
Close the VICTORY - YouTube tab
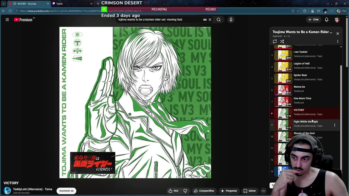tap(48, 4)
